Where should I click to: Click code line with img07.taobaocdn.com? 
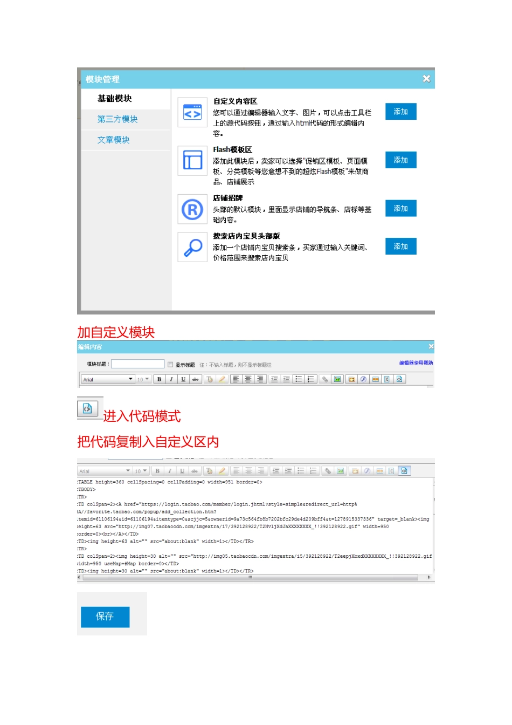pos(233,526)
